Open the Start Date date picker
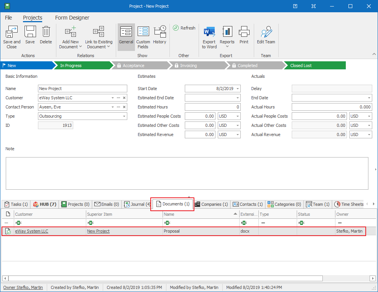 click(238, 88)
